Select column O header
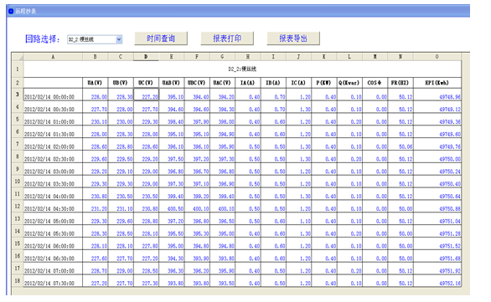This screenshot has width=491, height=302. pyautogui.click(x=437, y=57)
